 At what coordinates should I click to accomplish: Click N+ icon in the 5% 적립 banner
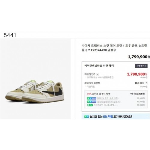coord(86,117)
